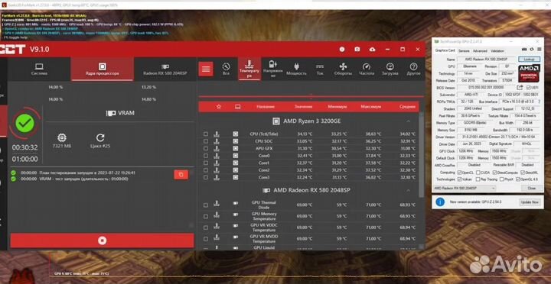
Task: Click the sensor table vertical scrollbar
Action: tap(422, 154)
